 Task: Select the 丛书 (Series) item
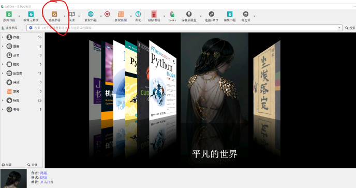click(x=22, y=55)
